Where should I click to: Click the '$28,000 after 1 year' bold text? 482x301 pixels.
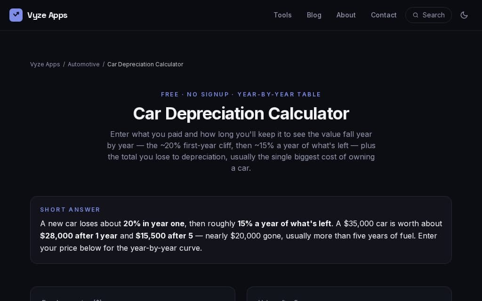click(x=79, y=236)
